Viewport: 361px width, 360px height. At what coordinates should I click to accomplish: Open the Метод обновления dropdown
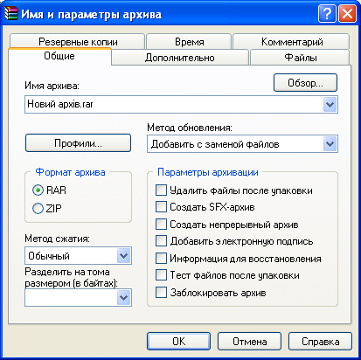[x=330, y=143]
